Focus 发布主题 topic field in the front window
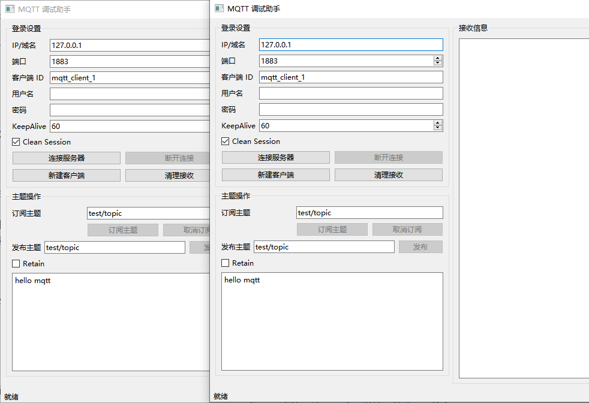The width and height of the screenshot is (589, 403). pyautogui.click(x=324, y=246)
